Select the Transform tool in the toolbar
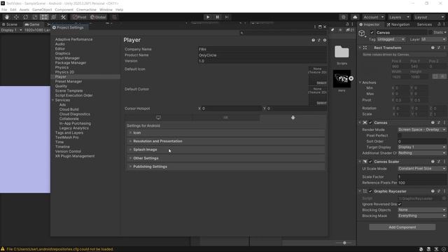 53,17
